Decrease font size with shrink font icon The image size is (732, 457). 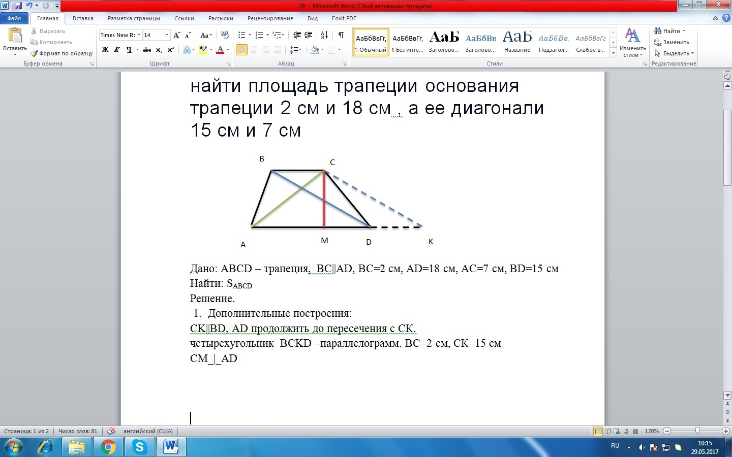point(188,35)
